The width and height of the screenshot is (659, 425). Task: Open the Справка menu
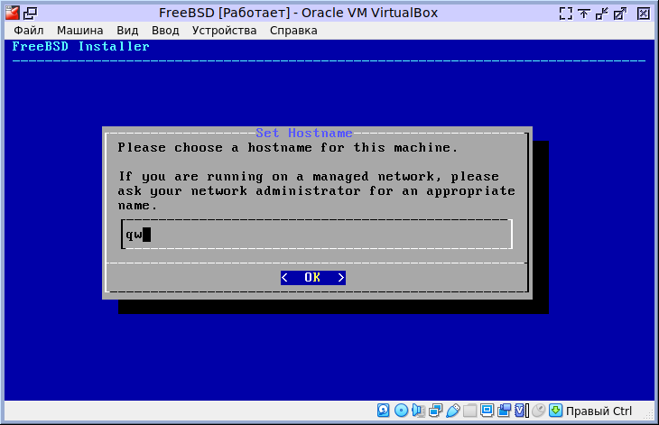tap(293, 31)
